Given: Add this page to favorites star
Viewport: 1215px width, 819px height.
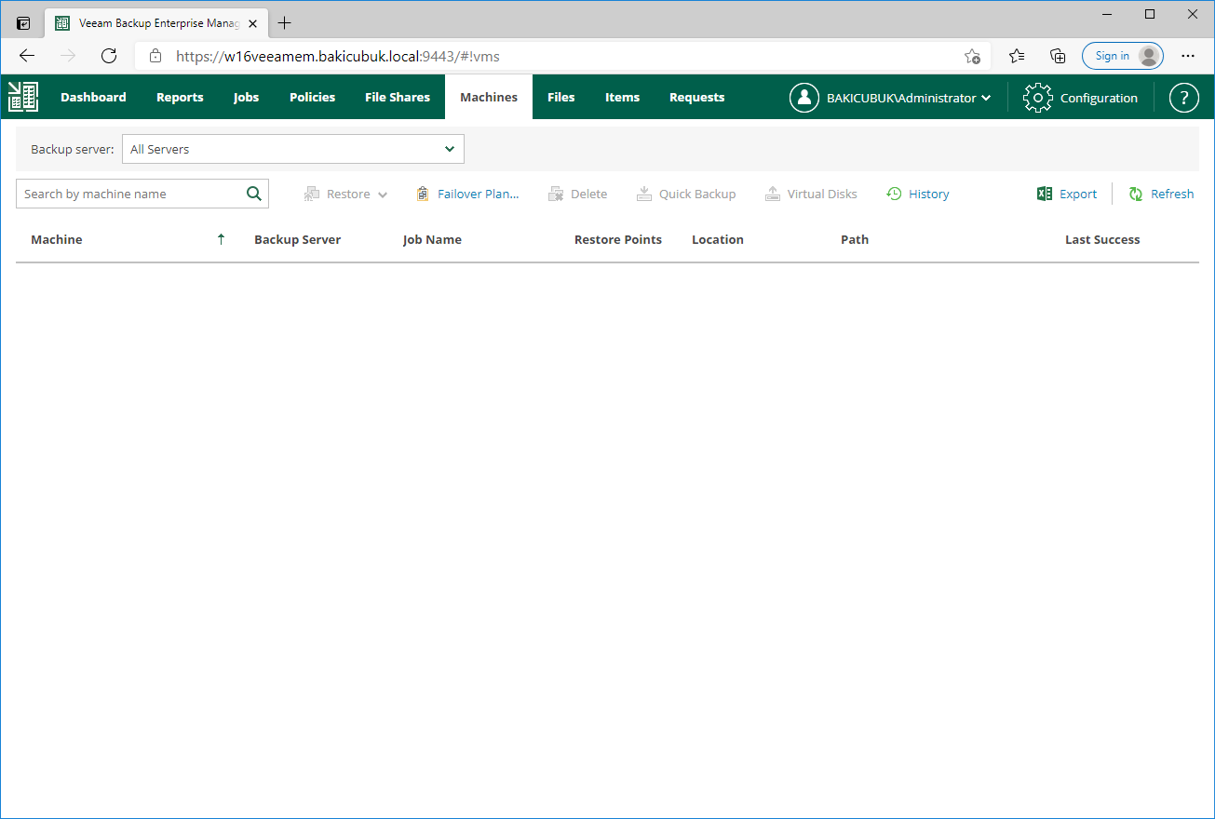Looking at the screenshot, I should pos(972,56).
